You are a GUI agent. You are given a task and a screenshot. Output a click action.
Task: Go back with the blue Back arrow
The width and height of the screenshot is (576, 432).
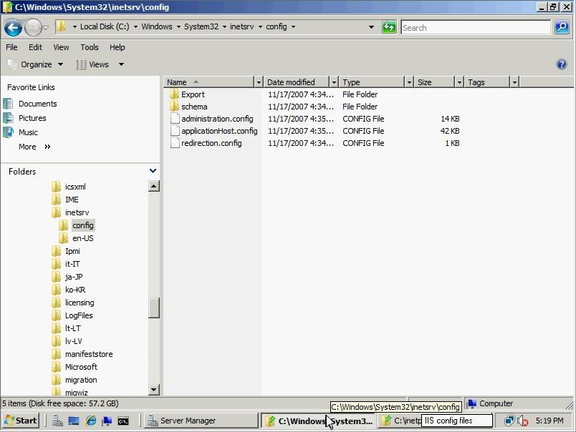13,27
